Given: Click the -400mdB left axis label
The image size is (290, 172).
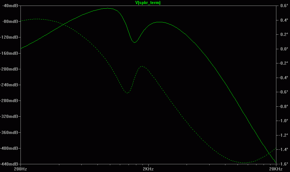Looking at the screenshot, I should (x=9, y=148).
